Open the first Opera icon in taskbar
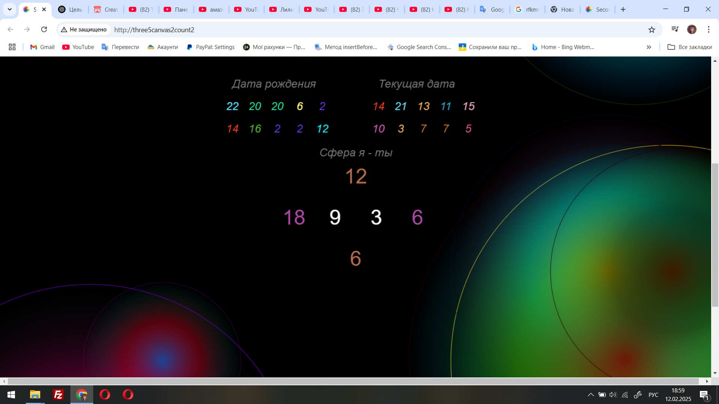 pyautogui.click(x=105, y=395)
